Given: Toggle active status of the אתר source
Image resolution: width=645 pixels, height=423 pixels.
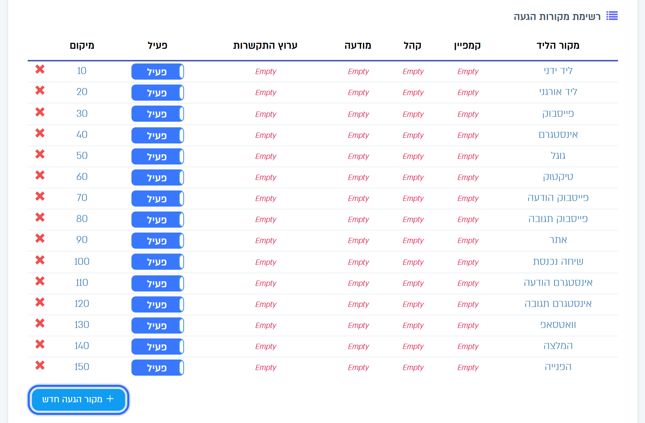Looking at the screenshot, I should (x=158, y=241).
